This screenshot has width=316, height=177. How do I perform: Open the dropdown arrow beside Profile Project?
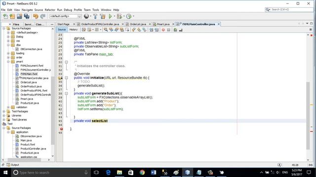tap(133, 16)
